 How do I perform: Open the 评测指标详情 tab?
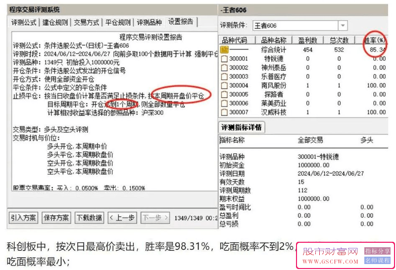click(x=242, y=127)
